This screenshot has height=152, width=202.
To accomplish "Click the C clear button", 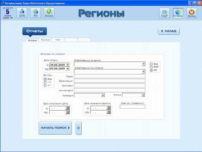I will point(79,128).
